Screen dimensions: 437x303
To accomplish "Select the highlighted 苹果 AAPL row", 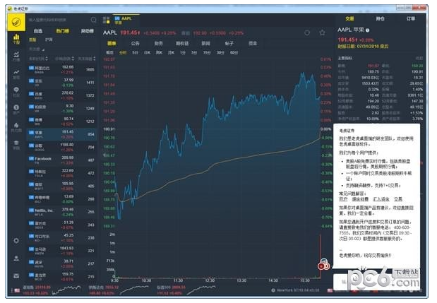I will tap(62, 134).
